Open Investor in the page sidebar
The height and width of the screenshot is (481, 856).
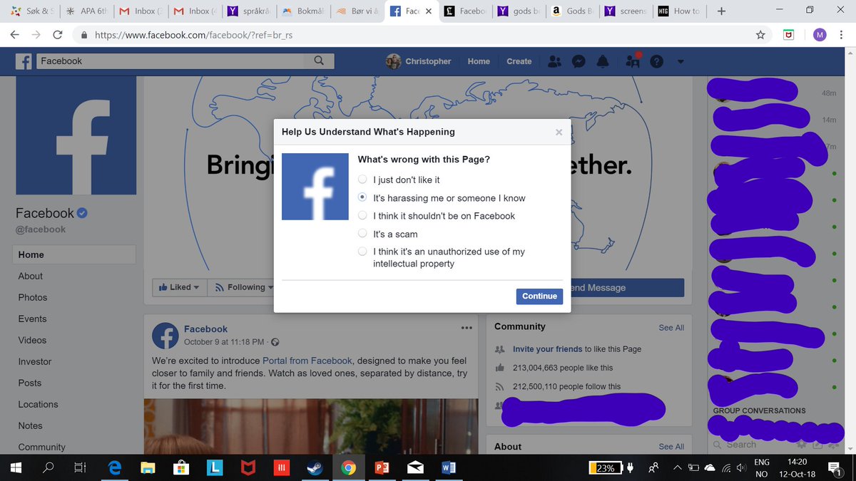click(x=35, y=361)
